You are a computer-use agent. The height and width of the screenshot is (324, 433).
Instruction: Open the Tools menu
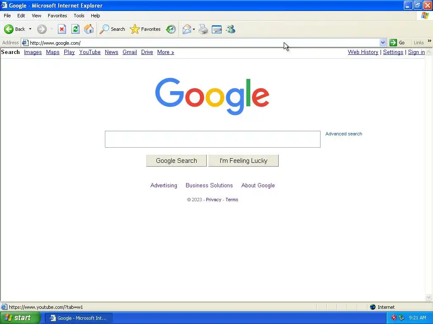tap(79, 16)
